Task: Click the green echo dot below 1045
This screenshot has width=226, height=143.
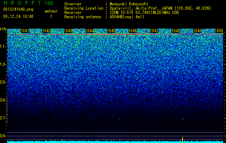Action: [120, 119]
